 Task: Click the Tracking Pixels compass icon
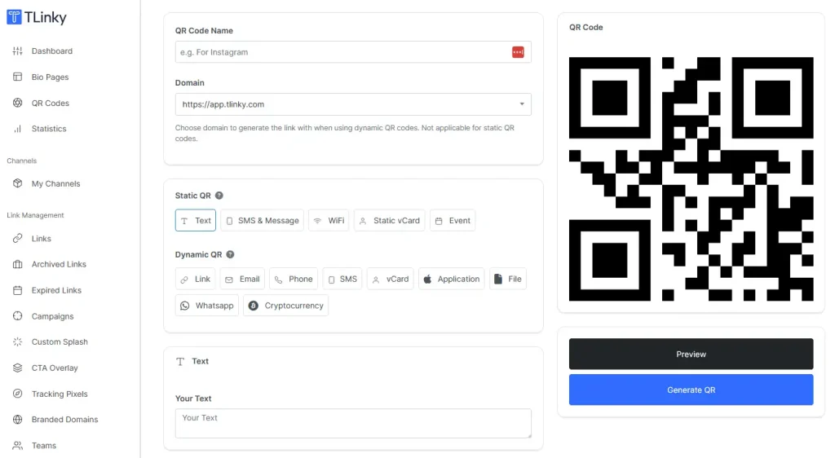[18, 394]
